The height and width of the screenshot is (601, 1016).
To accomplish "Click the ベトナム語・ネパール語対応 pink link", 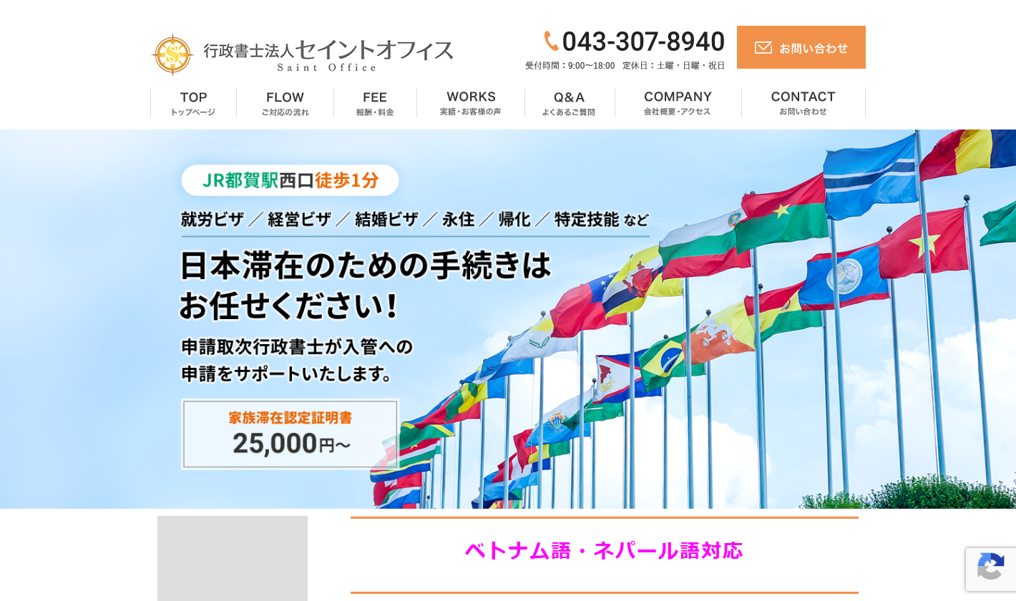I will pos(603,551).
